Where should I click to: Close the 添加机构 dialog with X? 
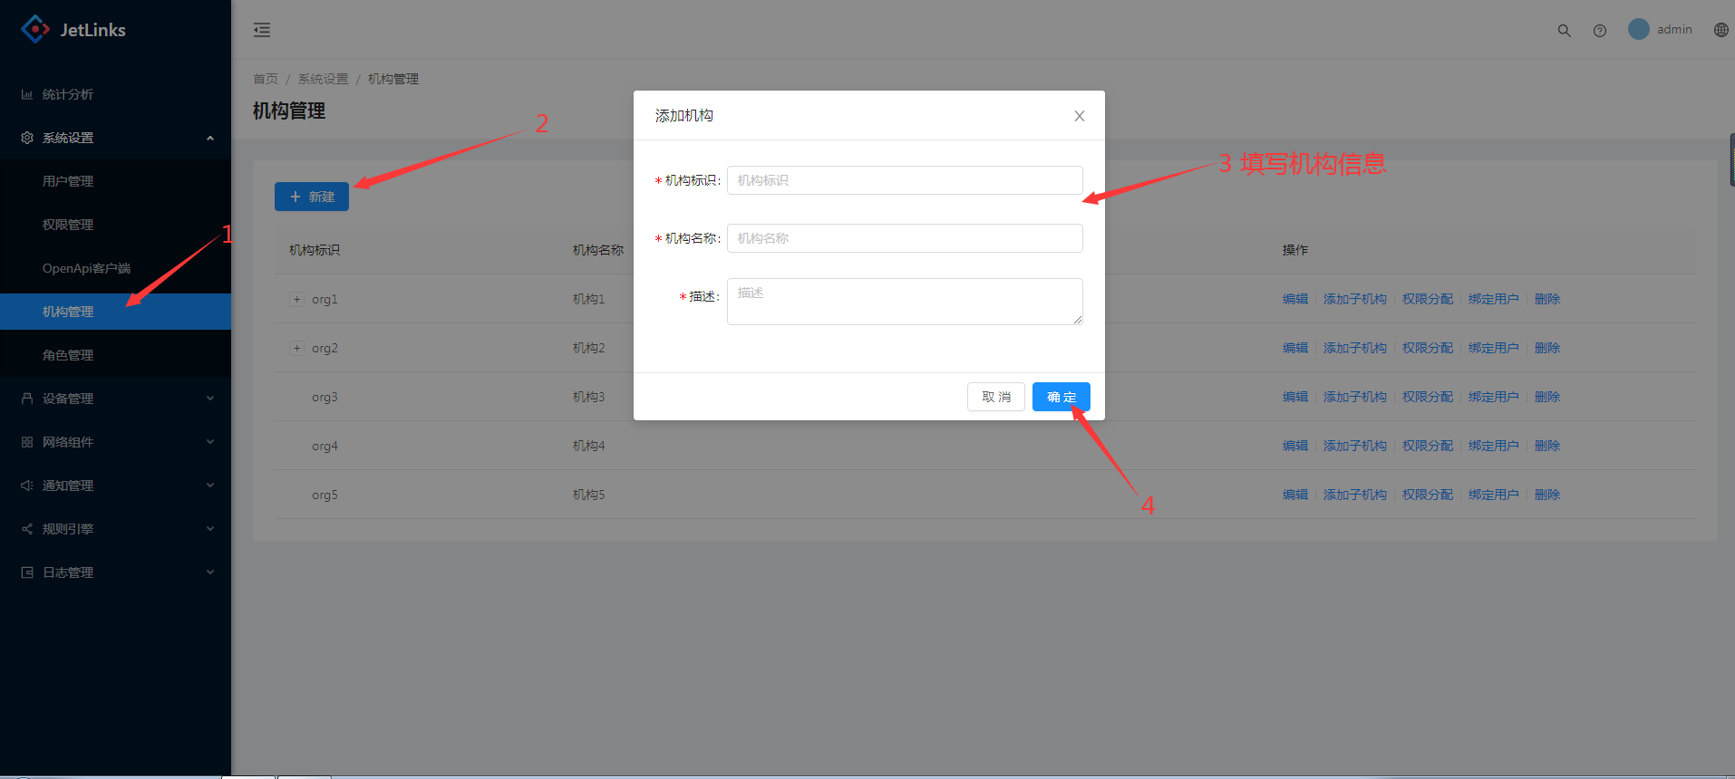[x=1079, y=116]
